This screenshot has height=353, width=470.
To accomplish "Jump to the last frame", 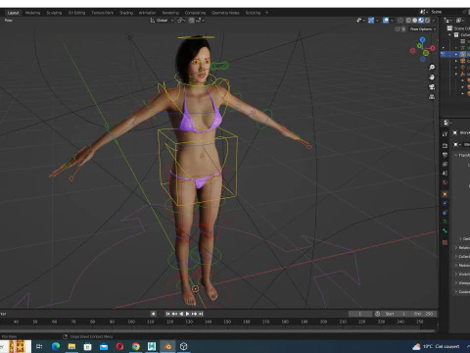I will click(201, 314).
